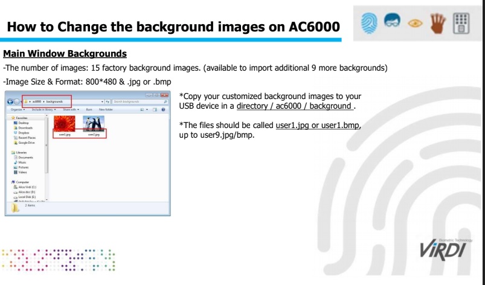The height and width of the screenshot is (285, 485).
Task: Select Downloads under Favorites
Action: coord(23,127)
